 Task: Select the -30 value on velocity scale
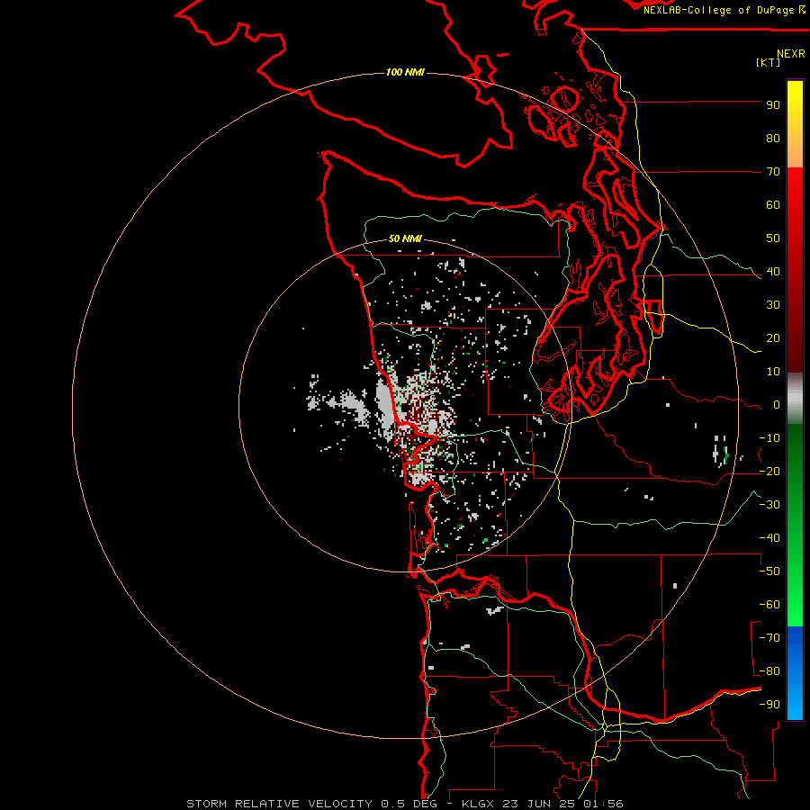click(769, 505)
